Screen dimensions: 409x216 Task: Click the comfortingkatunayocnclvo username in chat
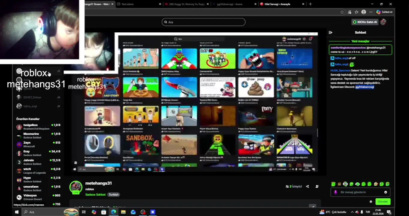(x=348, y=48)
